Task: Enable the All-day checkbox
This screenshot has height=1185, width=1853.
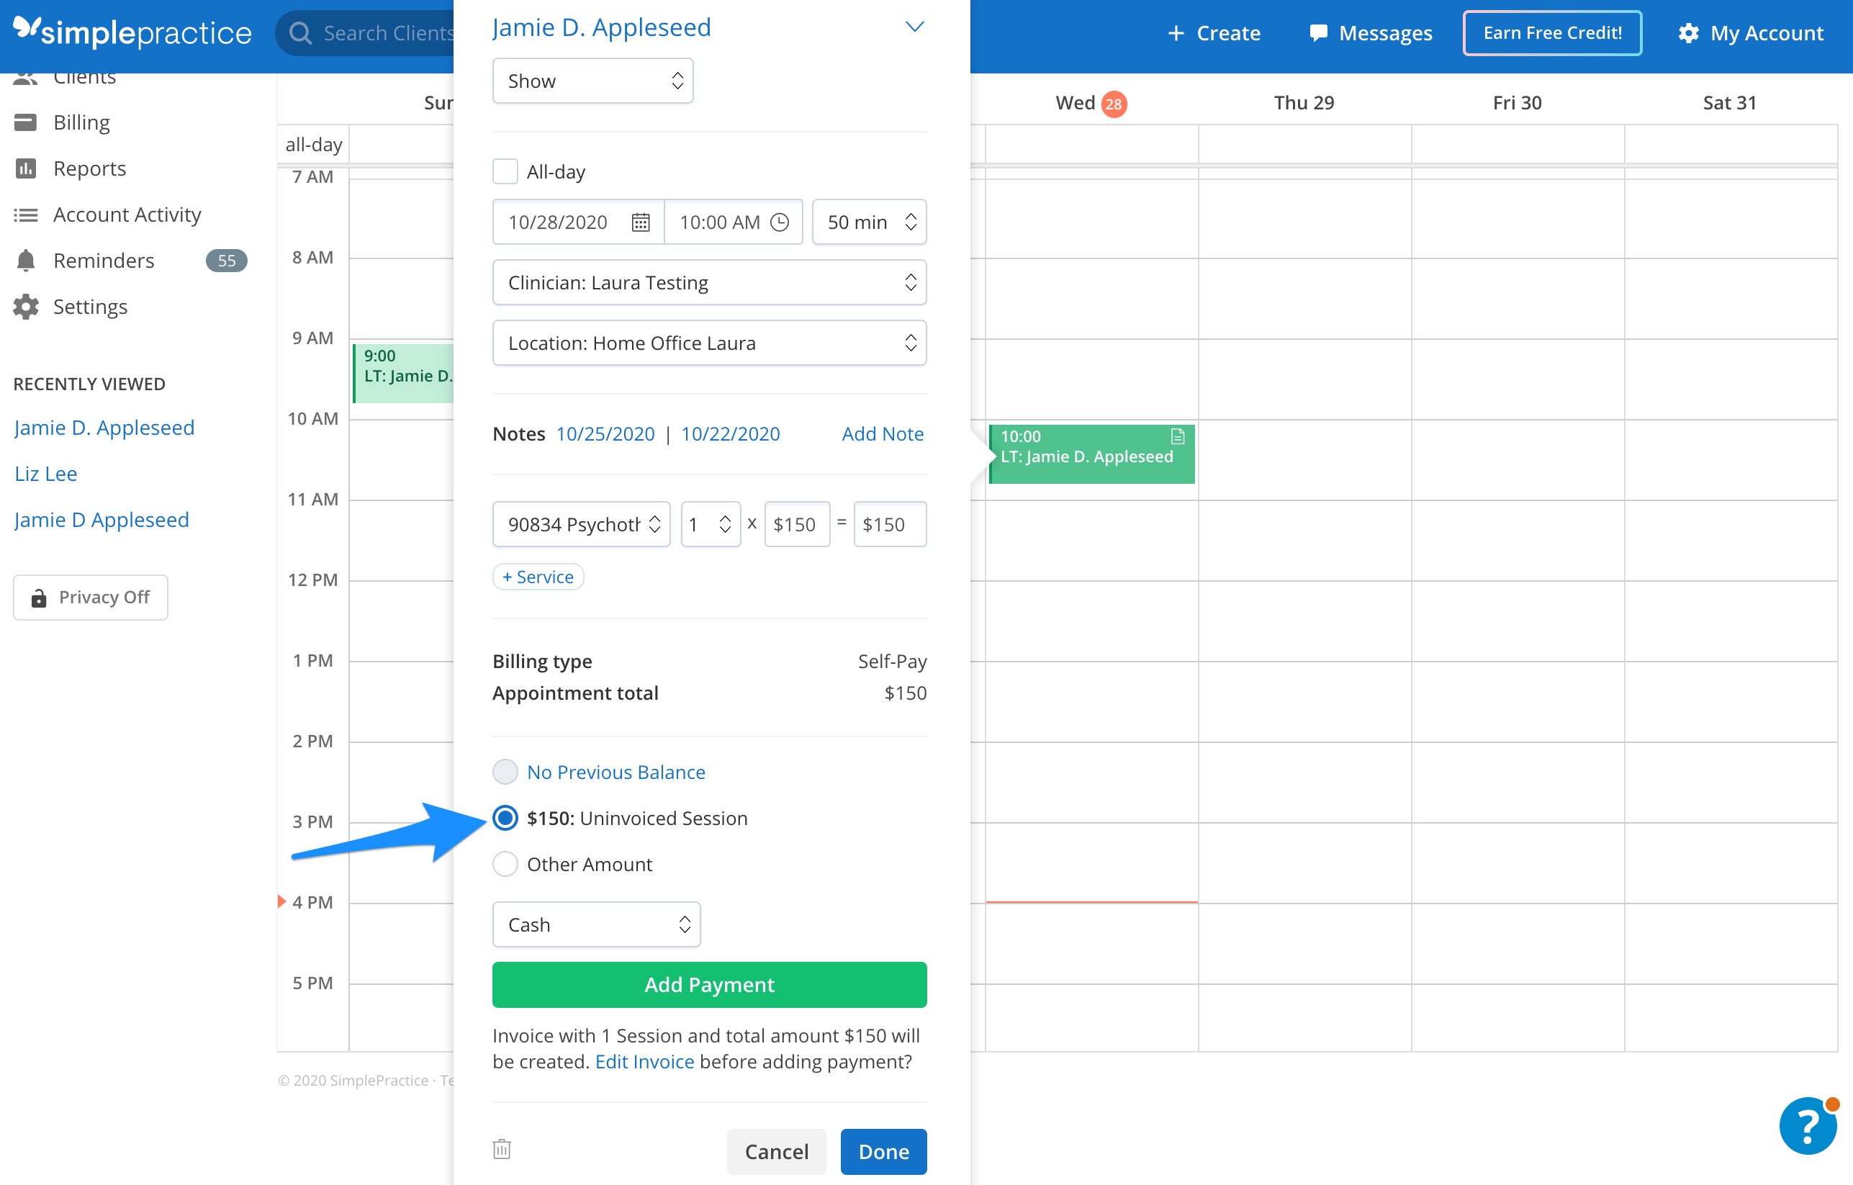Action: (x=505, y=171)
